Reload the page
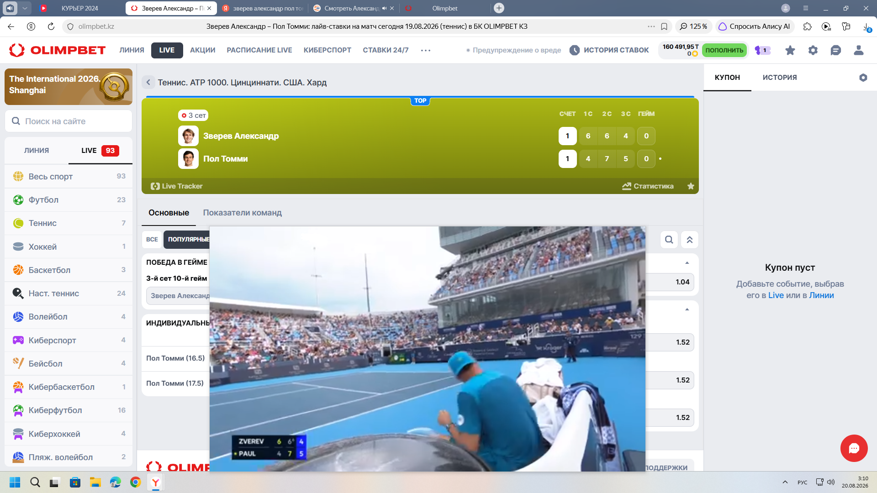Viewport: 877px width, 493px height. pyautogui.click(x=51, y=26)
